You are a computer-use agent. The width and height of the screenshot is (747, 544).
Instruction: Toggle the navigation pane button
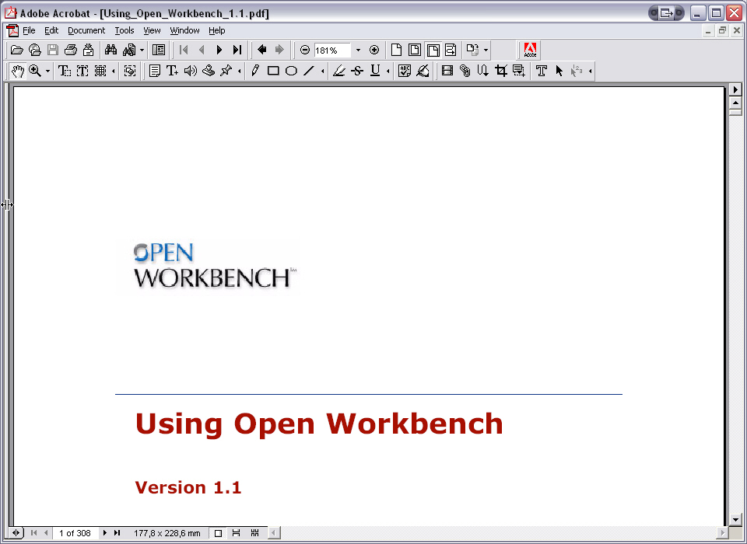[x=158, y=50]
